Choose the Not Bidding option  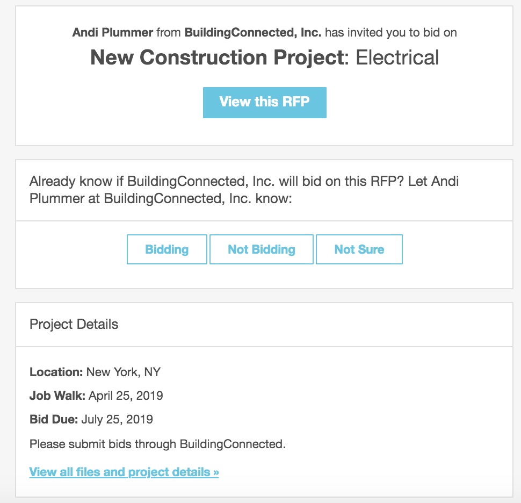pyautogui.click(x=262, y=249)
